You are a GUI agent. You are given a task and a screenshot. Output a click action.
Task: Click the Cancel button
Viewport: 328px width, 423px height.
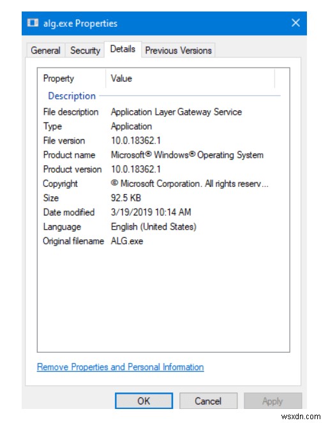point(208,401)
